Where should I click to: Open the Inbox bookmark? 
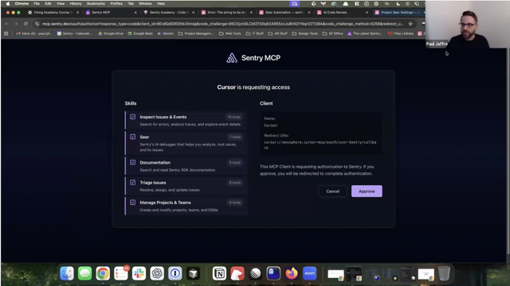(33, 33)
